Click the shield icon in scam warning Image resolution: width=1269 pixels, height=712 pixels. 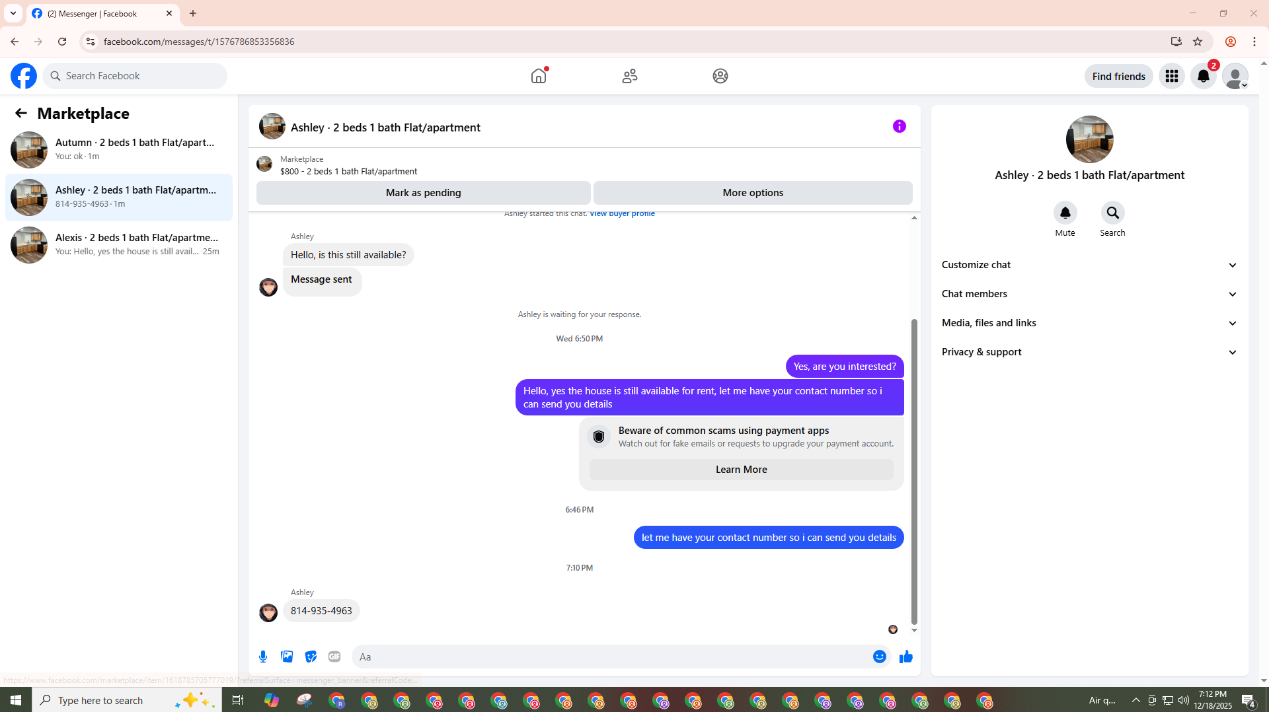[x=599, y=437]
